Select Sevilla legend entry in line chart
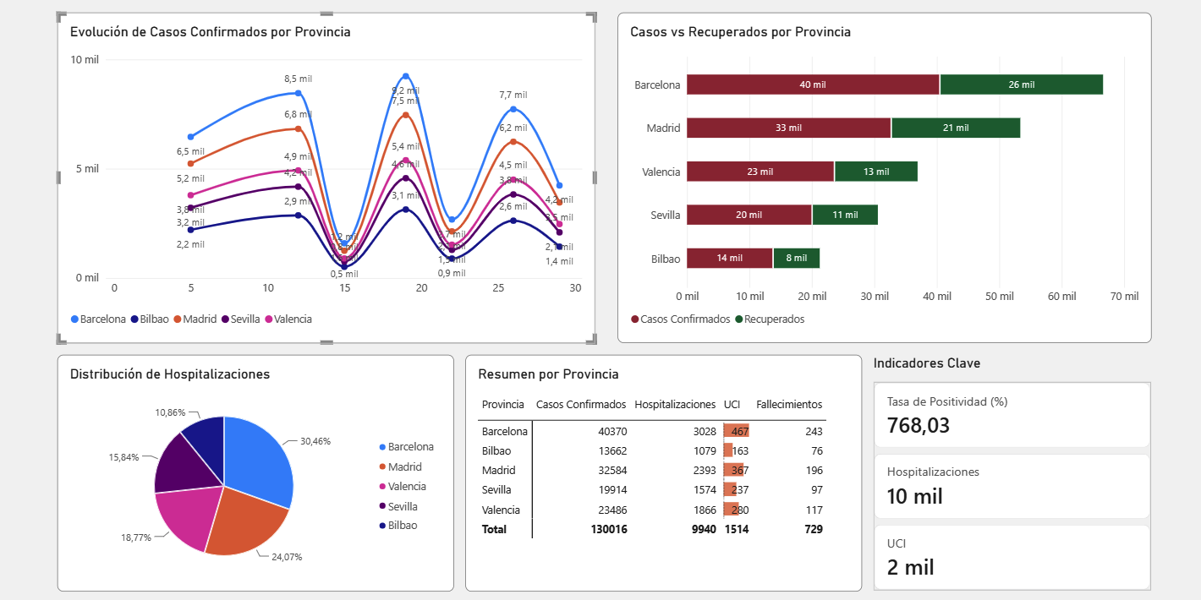This screenshot has height=600, width=1201. point(241,319)
